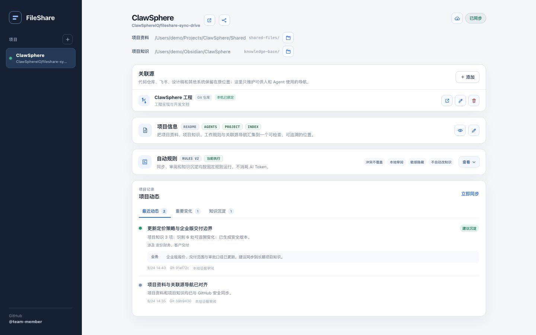This screenshot has width=536, height=335.
Task: Click the 敏感隐藏 rule chip
Action: (x=417, y=162)
